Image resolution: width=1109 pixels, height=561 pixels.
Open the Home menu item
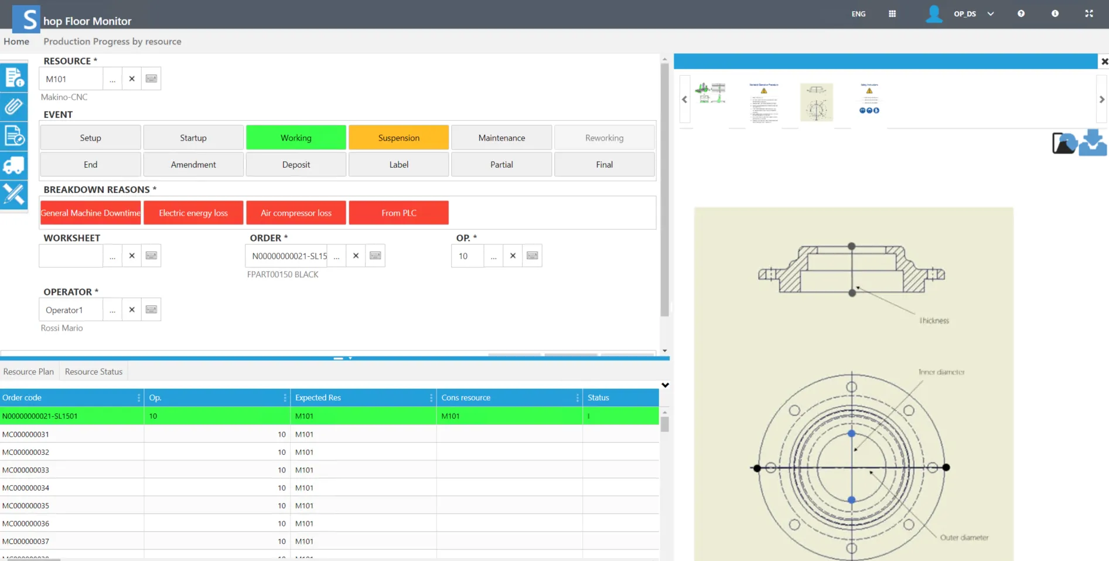coord(16,41)
